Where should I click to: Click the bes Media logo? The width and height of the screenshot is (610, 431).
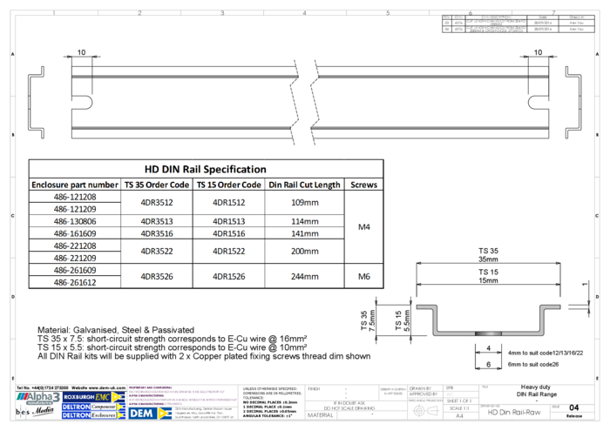(35, 411)
